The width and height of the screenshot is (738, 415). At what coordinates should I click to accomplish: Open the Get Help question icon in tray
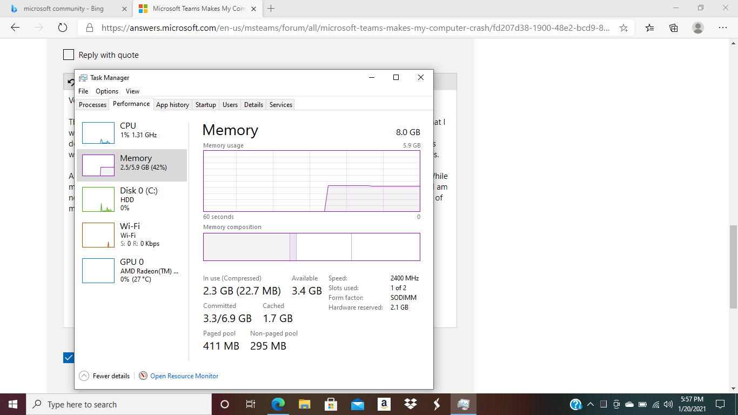576,404
